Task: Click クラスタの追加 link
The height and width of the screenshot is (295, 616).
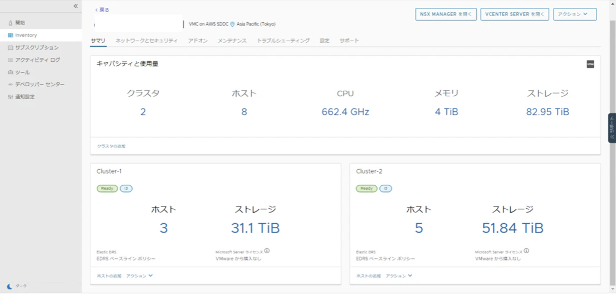Action: [111, 146]
